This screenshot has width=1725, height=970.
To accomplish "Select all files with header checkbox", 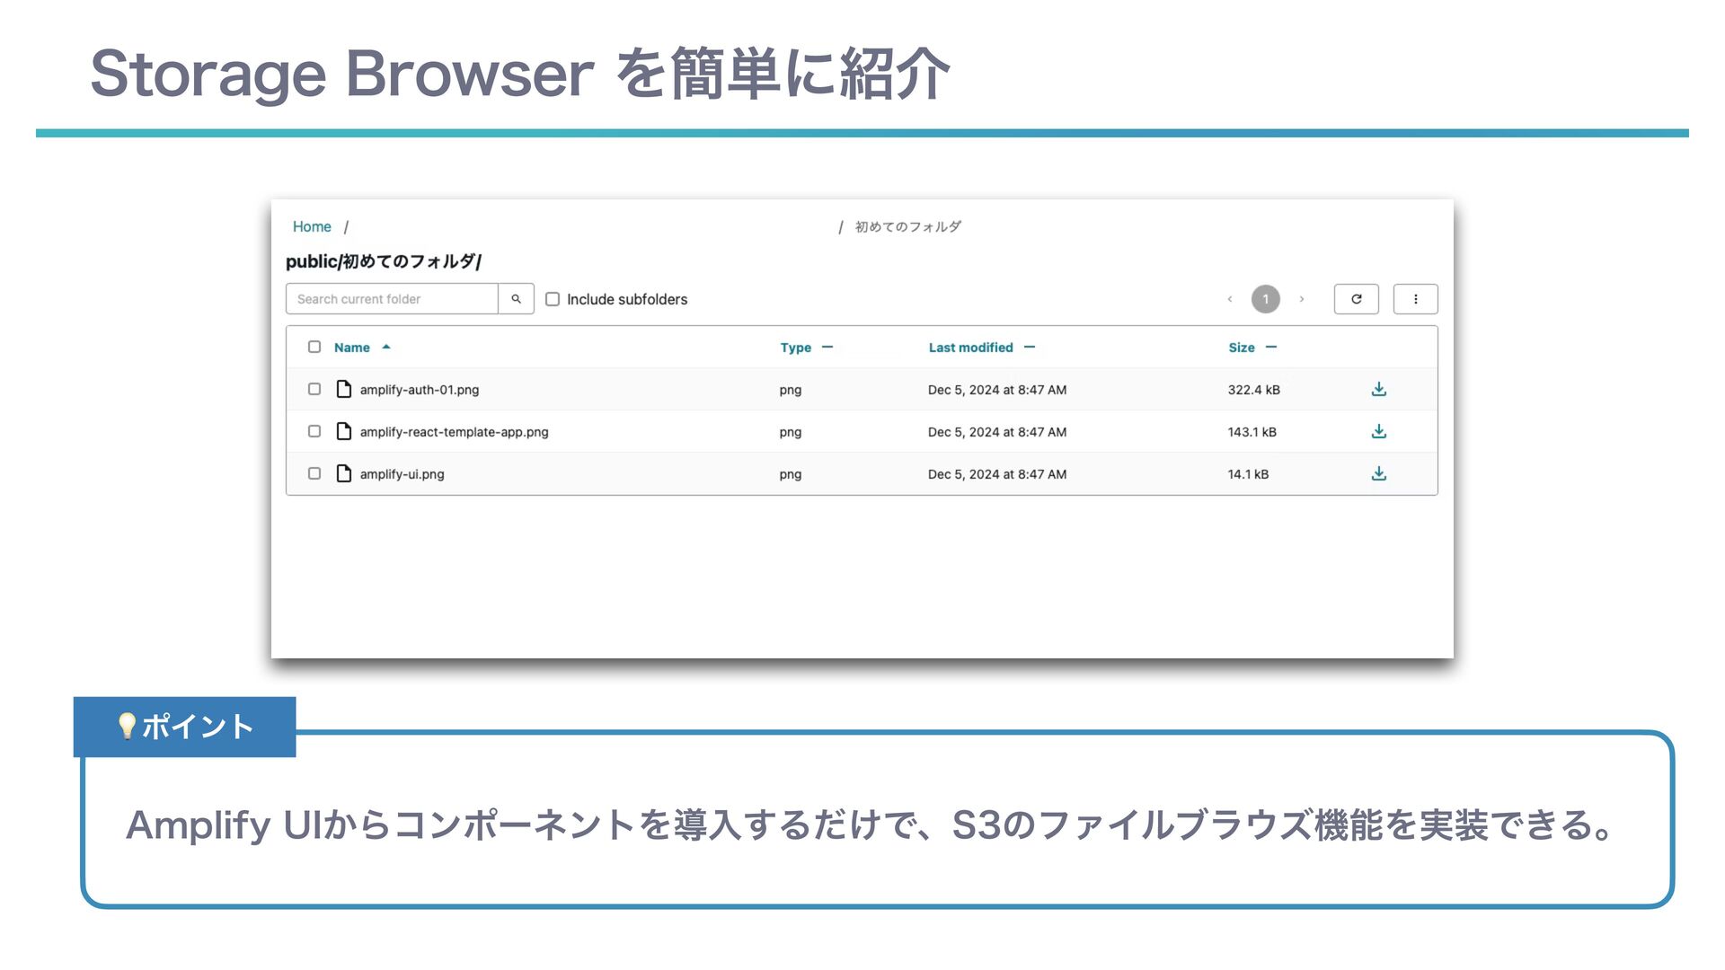I will pyautogui.click(x=314, y=347).
